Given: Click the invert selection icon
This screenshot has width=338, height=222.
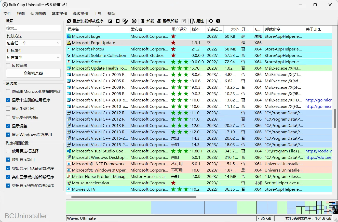Looking at the screenshot, I should click(125, 21).
